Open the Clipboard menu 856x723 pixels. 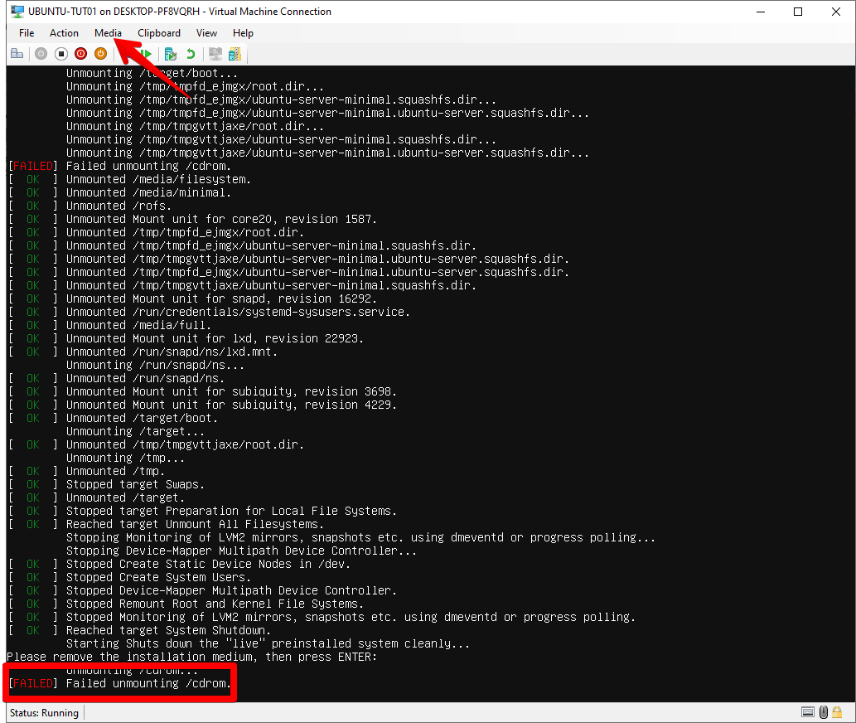click(x=159, y=33)
